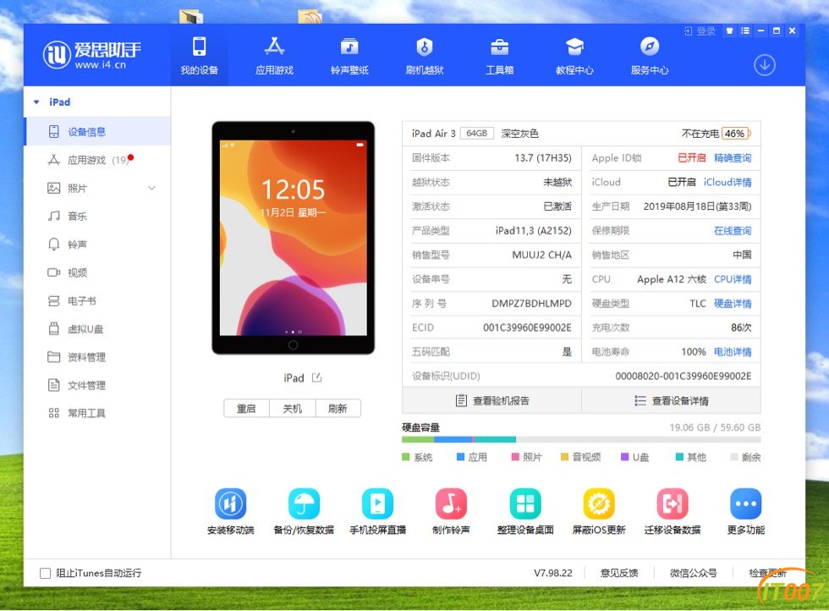This screenshot has height=611, width=829.
Task: Open the 更多功能 icon
Action: [x=745, y=504]
